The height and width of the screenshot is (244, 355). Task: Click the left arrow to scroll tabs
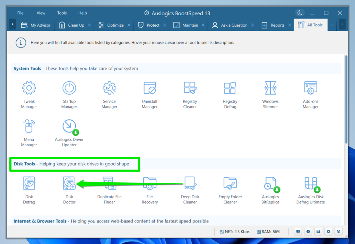click(12, 25)
